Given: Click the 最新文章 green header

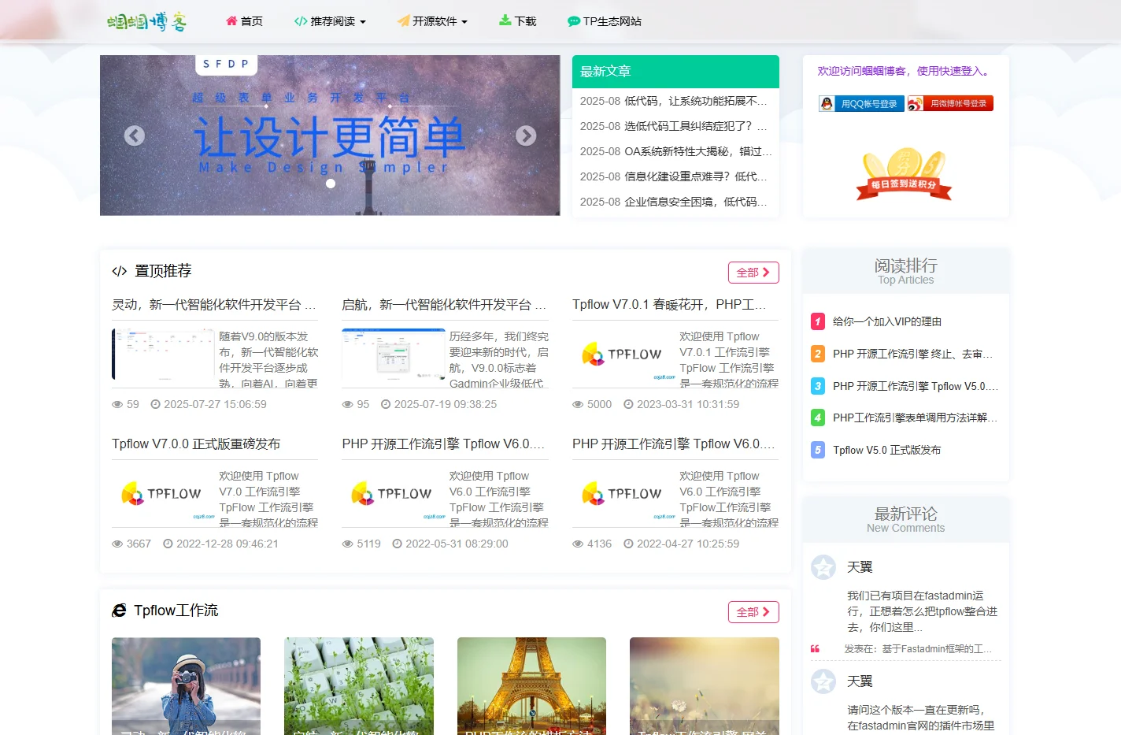Looking at the screenshot, I should point(675,72).
